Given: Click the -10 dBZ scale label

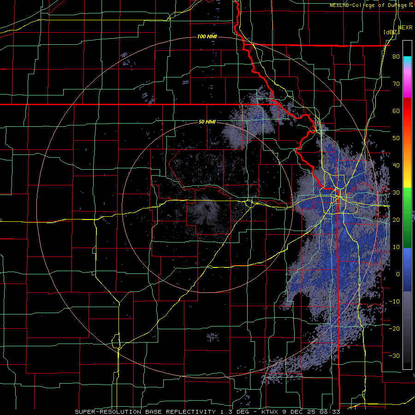Looking at the screenshot, I should (x=394, y=301).
